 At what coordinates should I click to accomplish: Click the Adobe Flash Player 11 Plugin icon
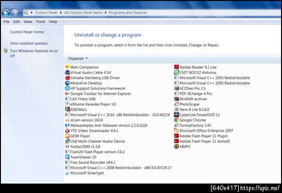(x=176, y=136)
